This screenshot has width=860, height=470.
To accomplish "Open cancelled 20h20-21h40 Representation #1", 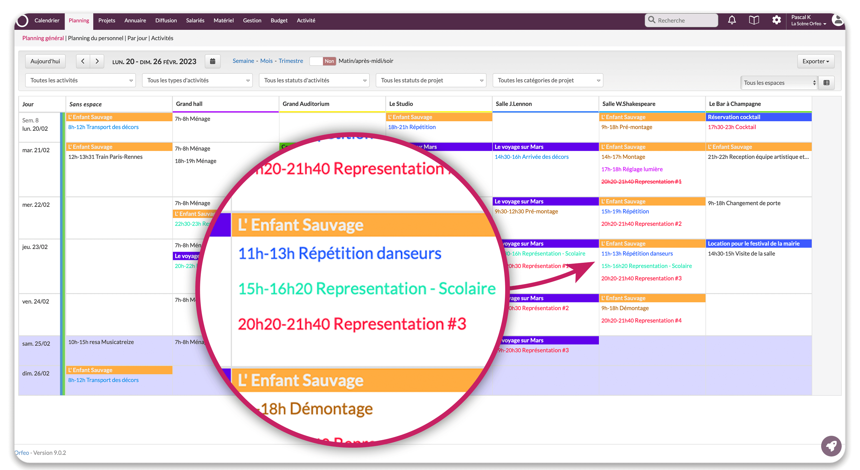I will pos(641,182).
